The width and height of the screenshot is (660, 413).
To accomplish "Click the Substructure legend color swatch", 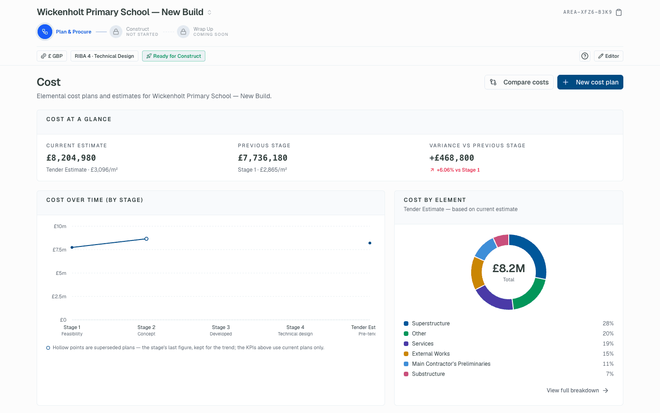I will 406,374.
